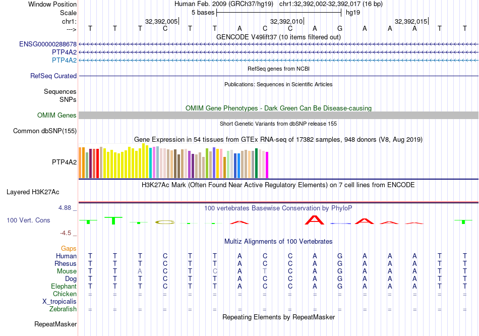Click the olive C in PhyloP conservation track
The width and height of the screenshot is (479, 336).
coord(165,222)
